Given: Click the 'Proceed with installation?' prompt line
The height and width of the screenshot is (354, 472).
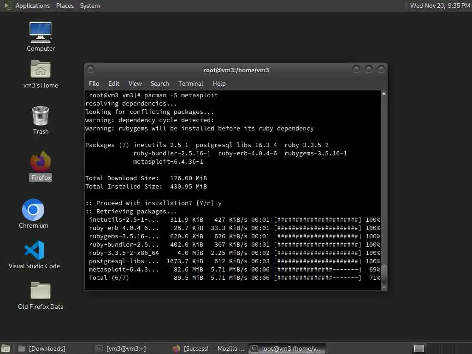Looking at the screenshot, I should [x=153, y=203].
